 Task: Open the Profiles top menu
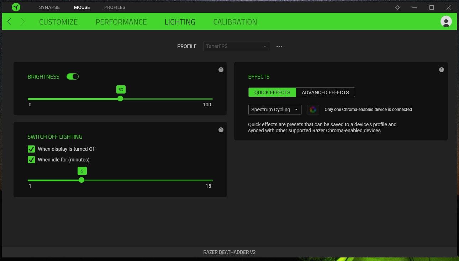point(115,7)
